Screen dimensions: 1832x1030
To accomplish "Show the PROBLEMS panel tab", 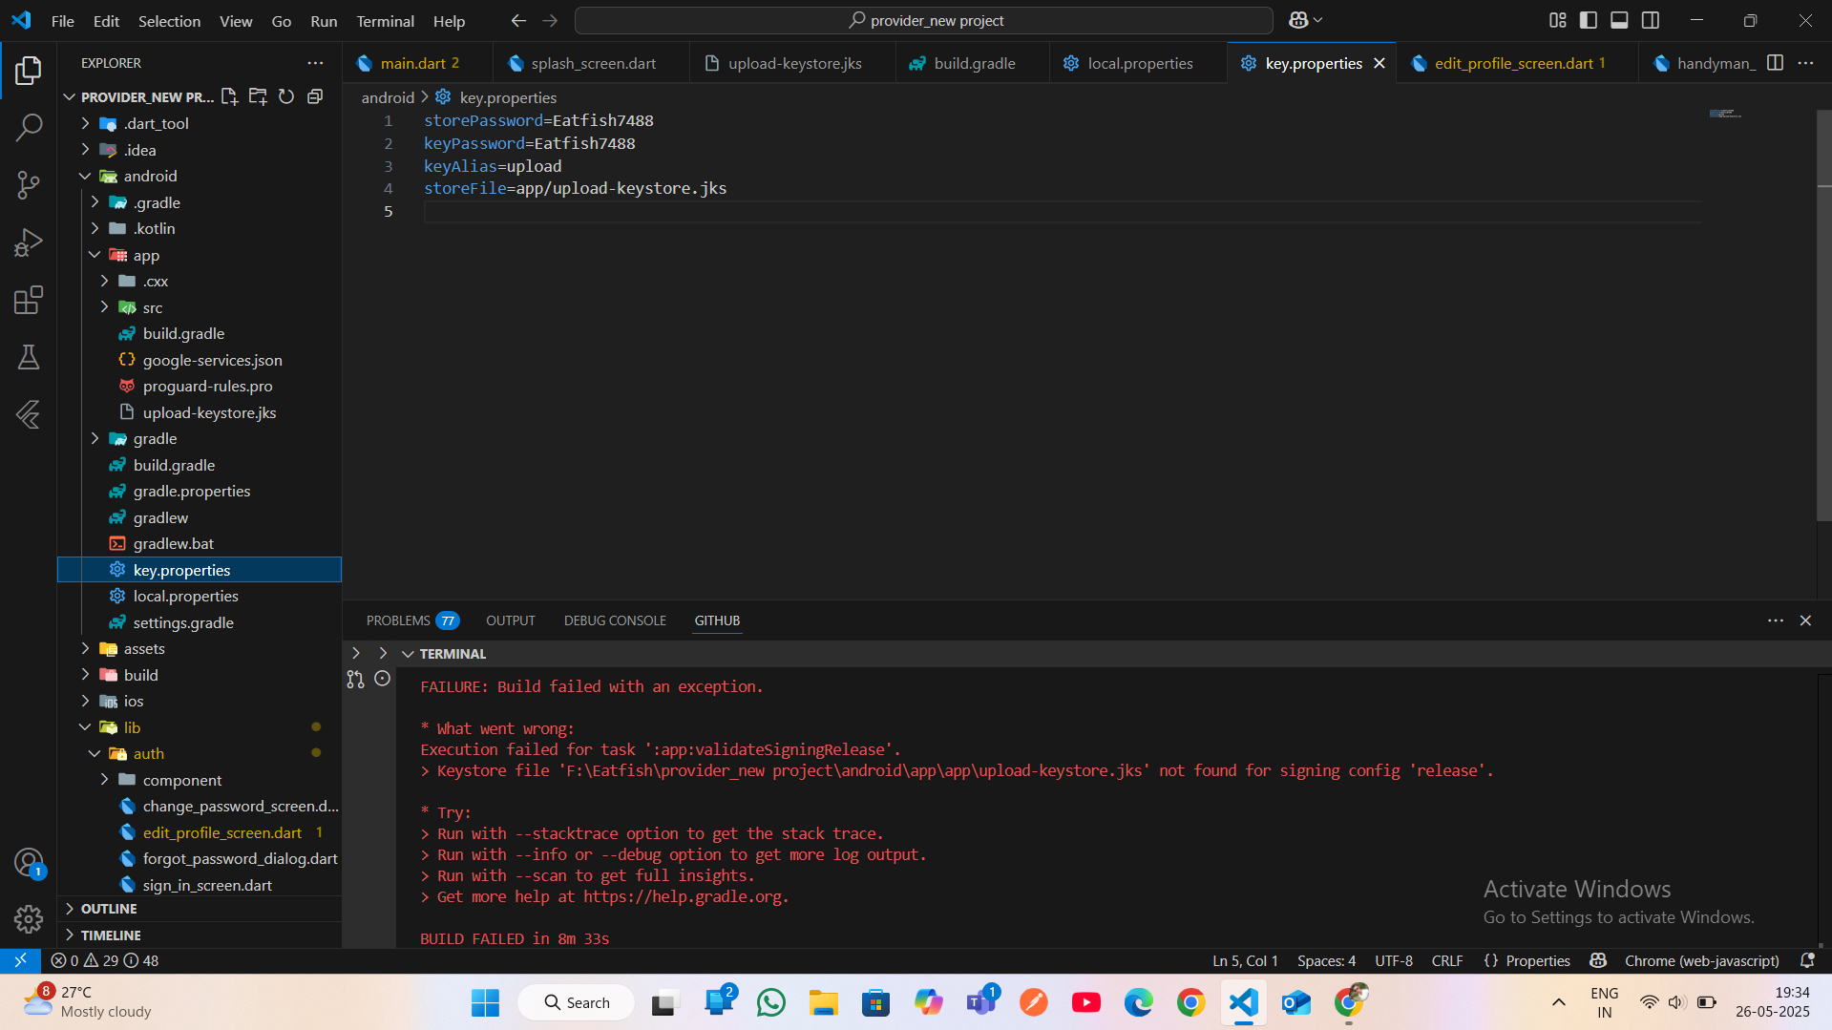I will 398,620.
